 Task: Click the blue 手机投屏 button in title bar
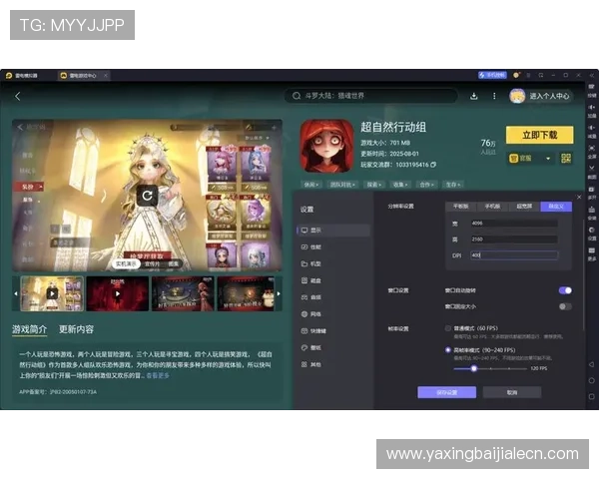pyautogui.click(x=492, y=75)
